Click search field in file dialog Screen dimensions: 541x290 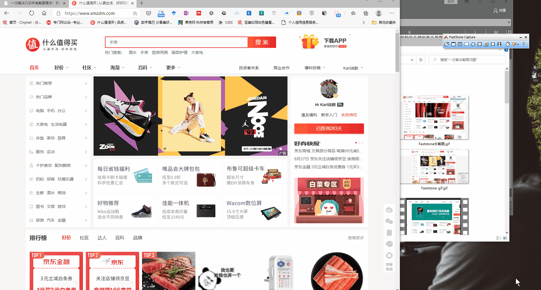tap(467, 60)
